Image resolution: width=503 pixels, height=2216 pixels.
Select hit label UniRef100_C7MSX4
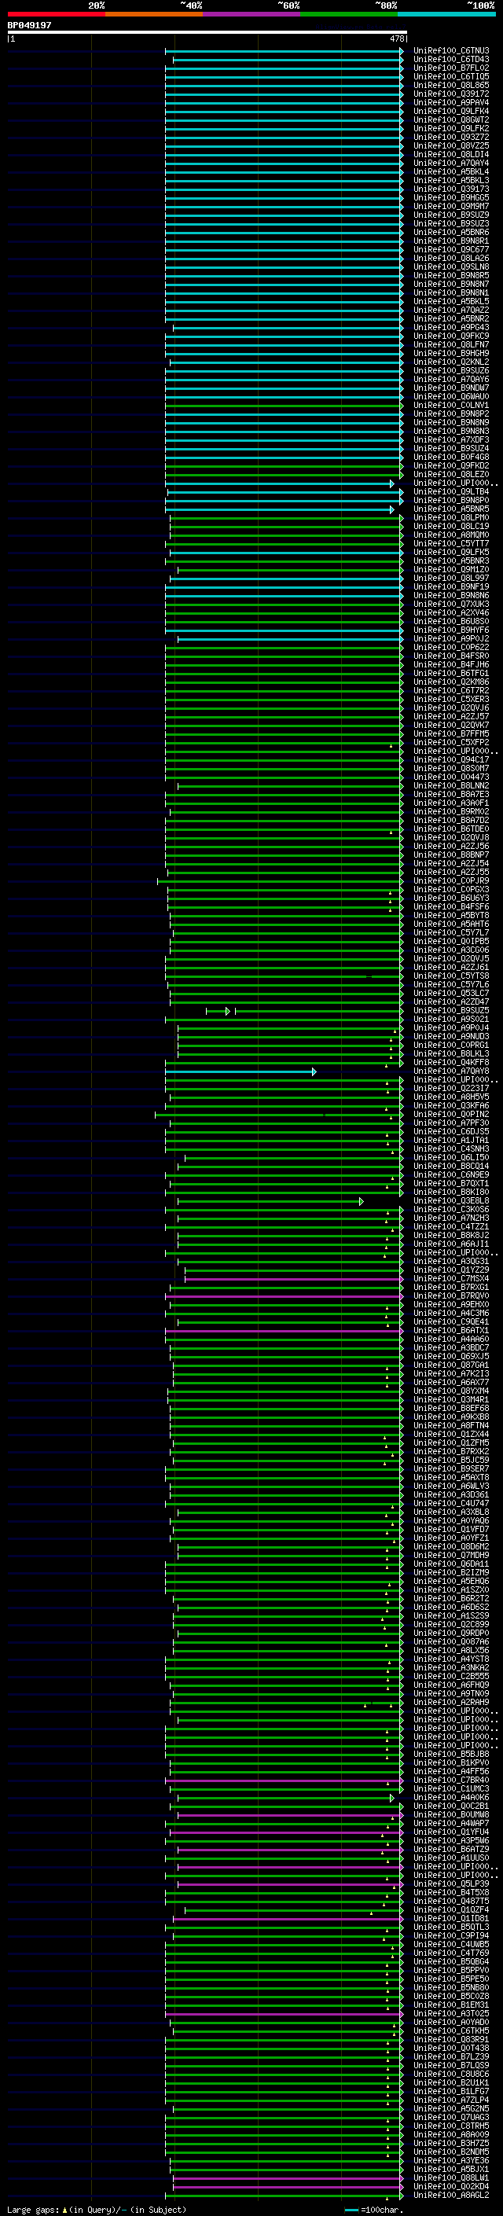tap(451, 1279)
